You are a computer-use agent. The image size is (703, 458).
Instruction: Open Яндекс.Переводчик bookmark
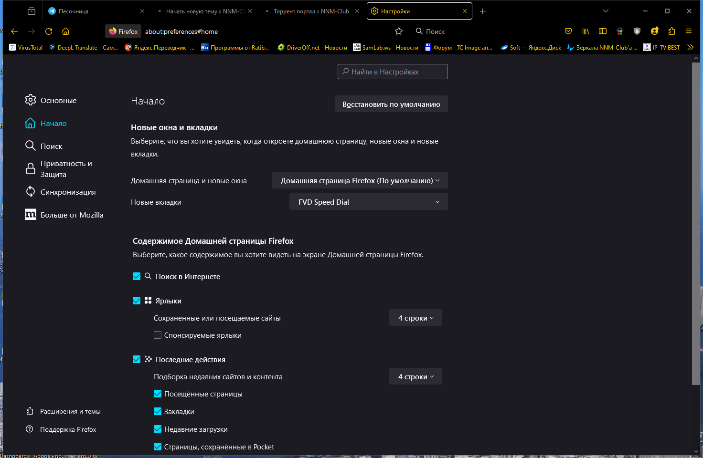coord(160,47)
